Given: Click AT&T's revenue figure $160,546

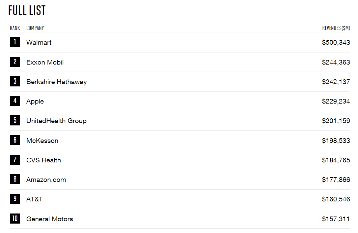Looking at the screenshot, I should (x=336, y=199).
